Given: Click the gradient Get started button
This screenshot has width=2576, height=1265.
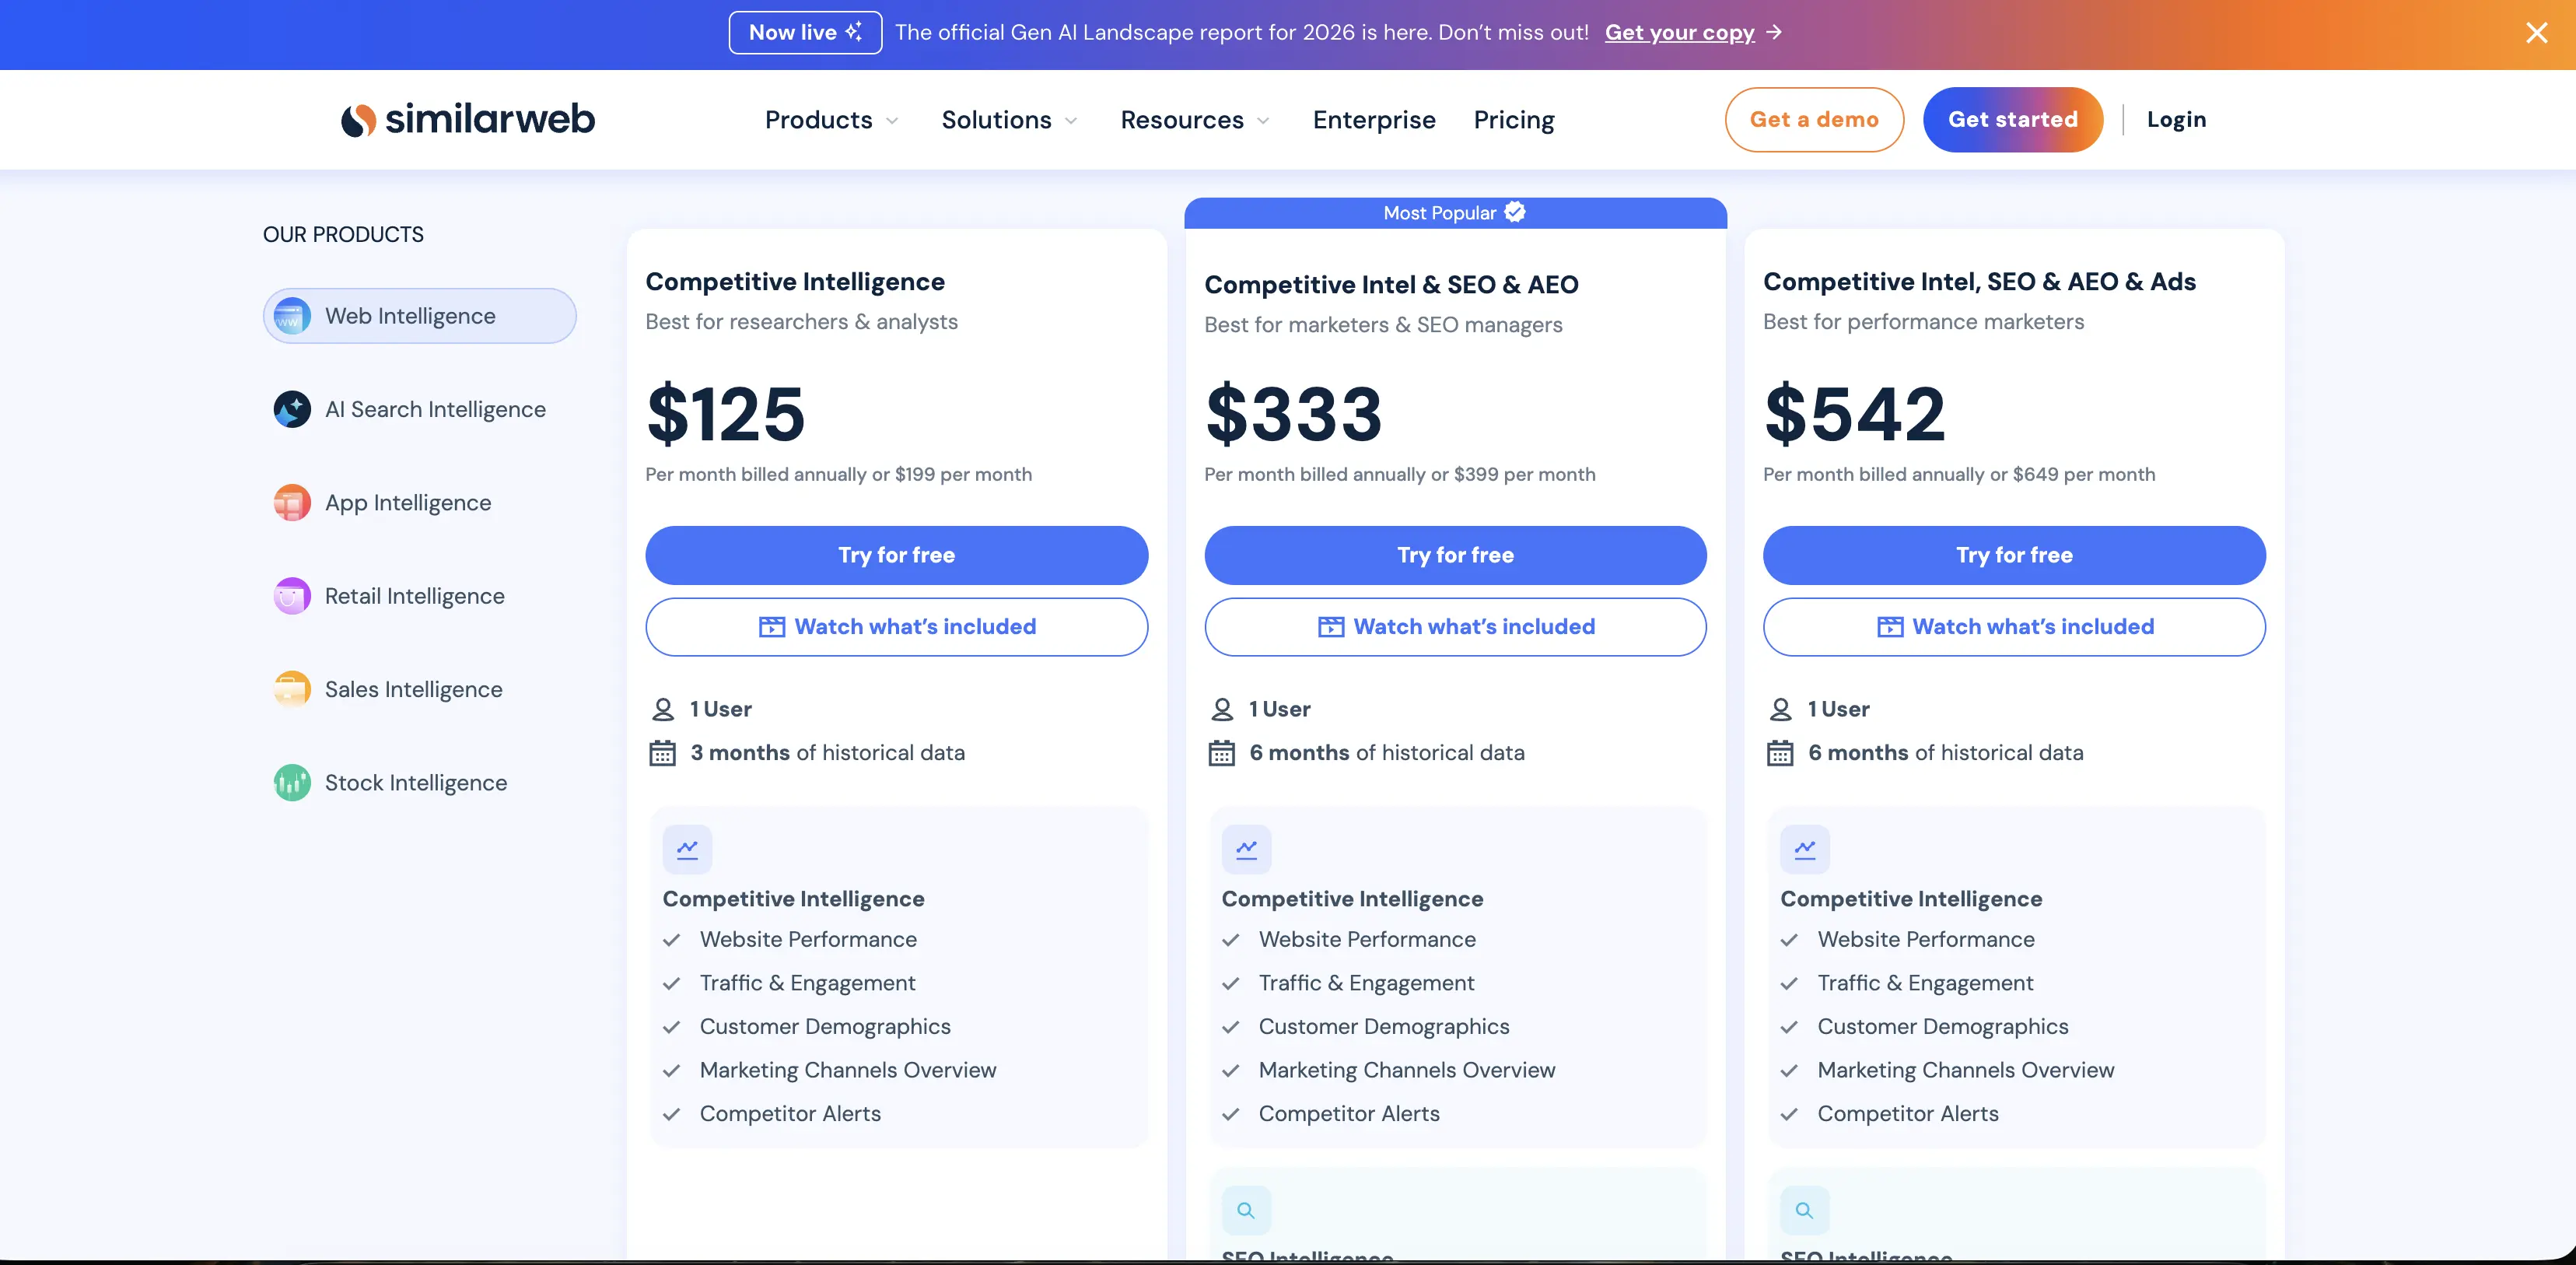Looking at the screenshot, I should click(2013, 119).
